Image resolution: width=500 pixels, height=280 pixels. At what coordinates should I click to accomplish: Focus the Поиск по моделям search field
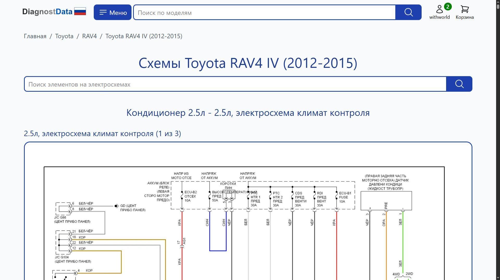264,12
